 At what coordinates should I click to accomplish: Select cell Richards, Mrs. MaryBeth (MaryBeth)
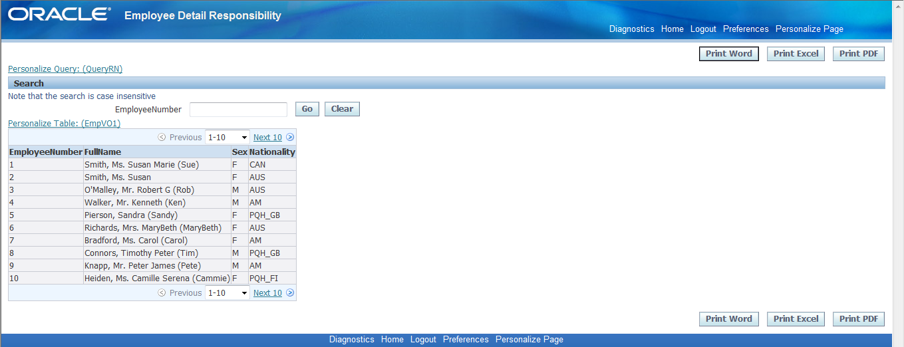tap(157, 228)
